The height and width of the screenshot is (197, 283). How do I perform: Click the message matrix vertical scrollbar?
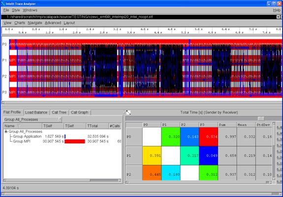pos(274,151)
